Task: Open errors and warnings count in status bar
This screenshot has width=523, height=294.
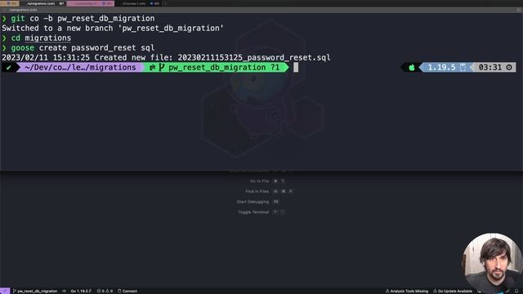Action: point(105,291)
